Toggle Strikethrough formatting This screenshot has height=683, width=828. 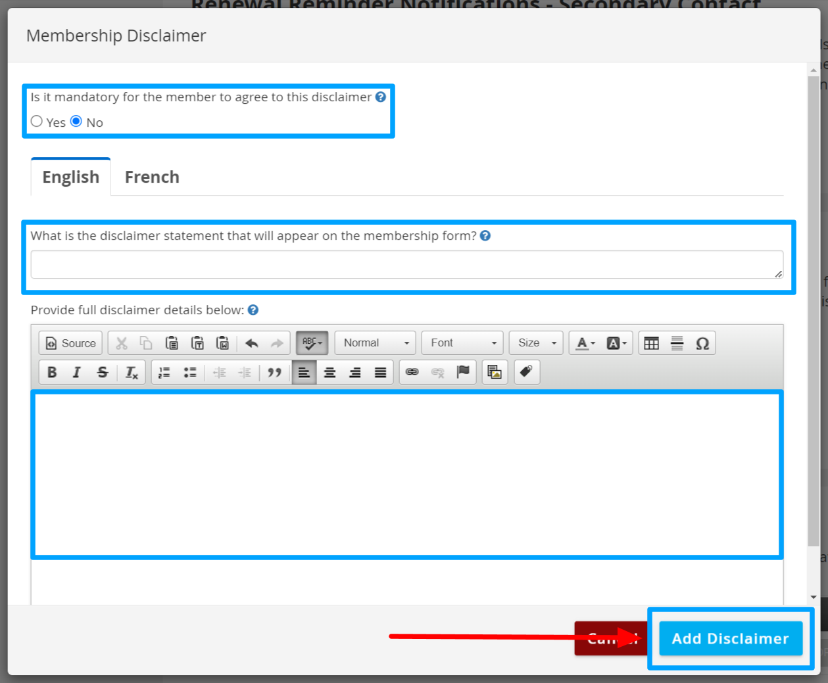click(x=103, y=372)
